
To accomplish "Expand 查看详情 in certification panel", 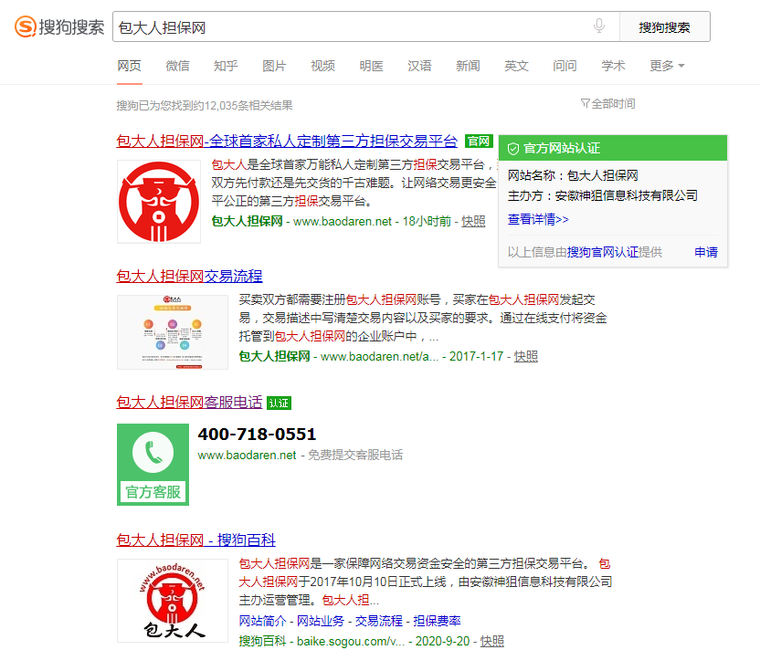I will [x=538, y=219].
